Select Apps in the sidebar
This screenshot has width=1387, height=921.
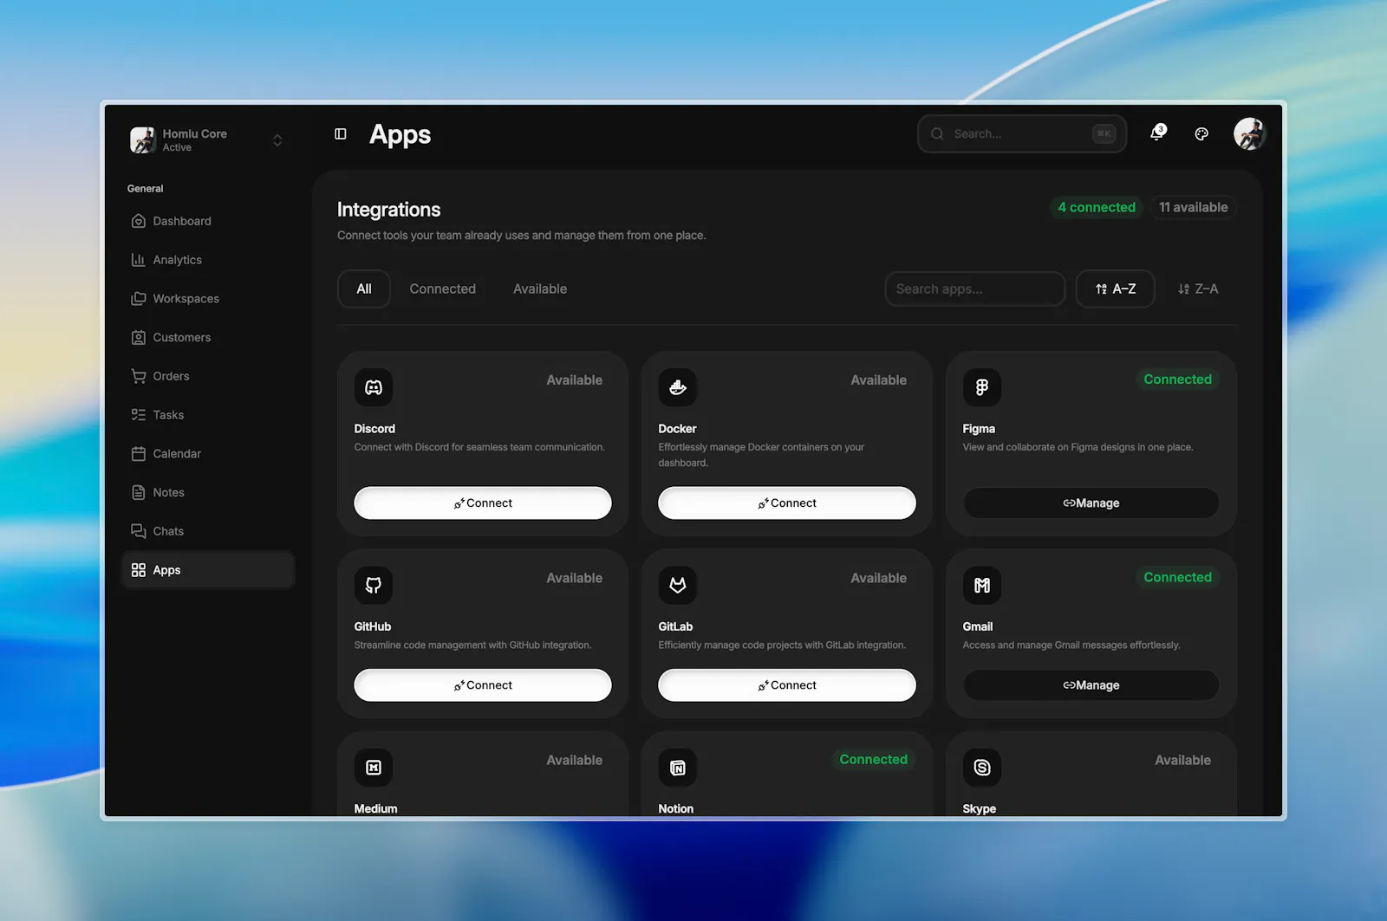(208, 570)
